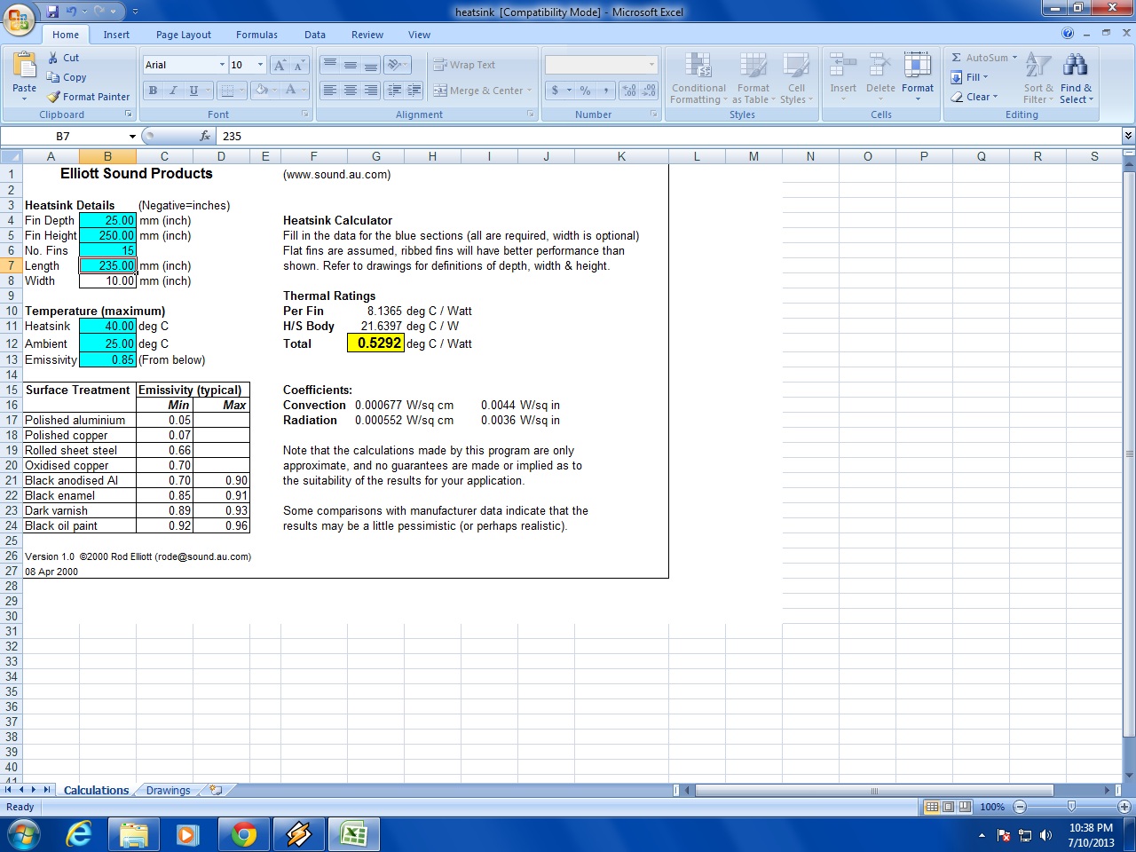The image size is (1136, 852).
Task: Open the font color dropdown arrow
Action: pyautogui.click(x=304, y=91)
